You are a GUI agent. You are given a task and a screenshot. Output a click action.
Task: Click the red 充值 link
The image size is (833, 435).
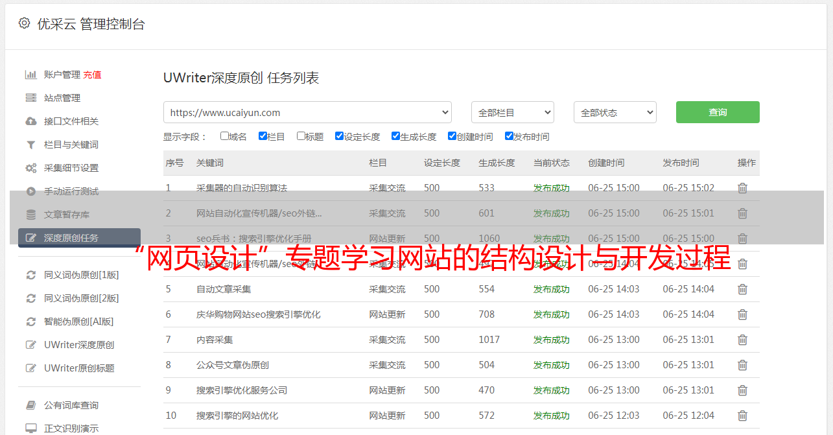click(x=92, y=75)
